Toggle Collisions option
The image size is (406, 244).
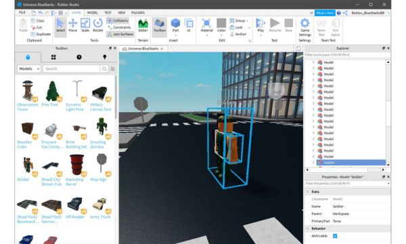[118, 20]
